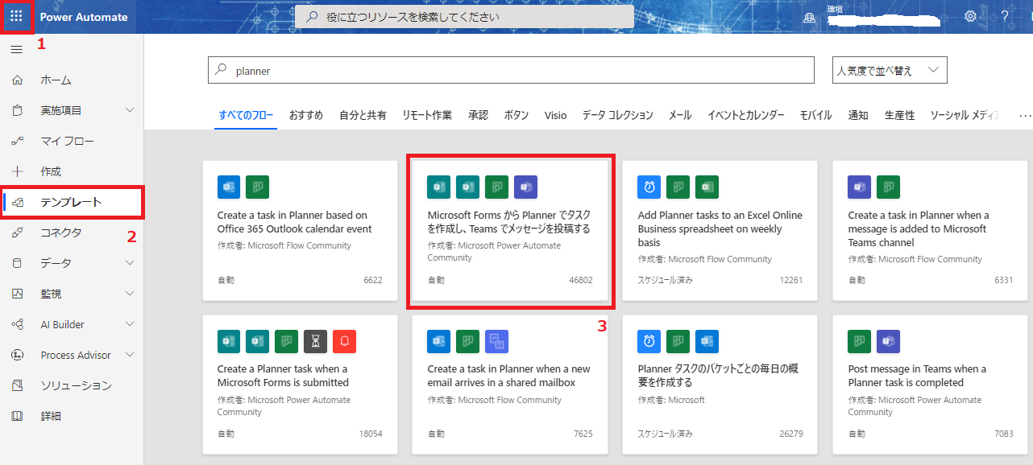The height and width of the screenshot is (465, 1033).
Task: Select the すべてのフロー tab
Action: pyautogui.click(x=247, y=116)
